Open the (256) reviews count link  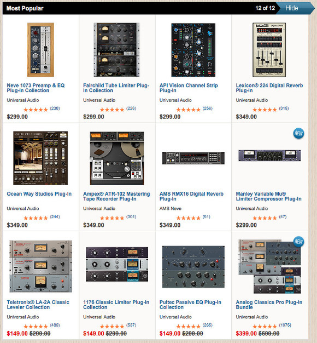(207, 108)
